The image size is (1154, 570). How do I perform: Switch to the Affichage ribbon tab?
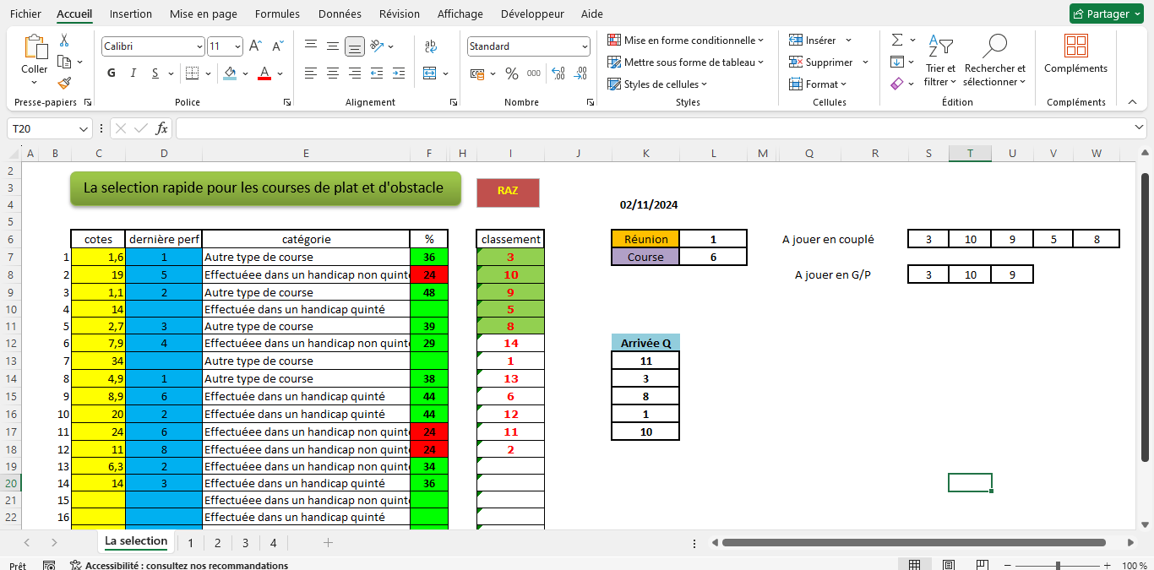point(460,14)
